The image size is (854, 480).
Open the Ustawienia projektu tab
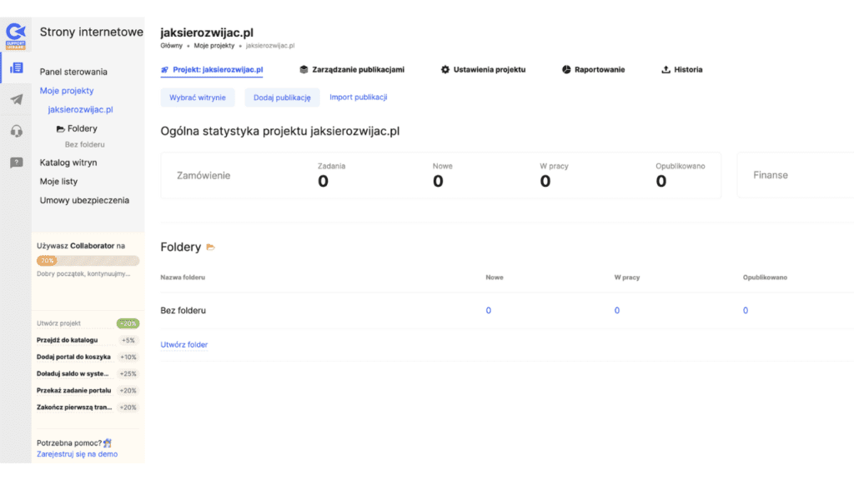pyautogui.click(x=483, y=70)
